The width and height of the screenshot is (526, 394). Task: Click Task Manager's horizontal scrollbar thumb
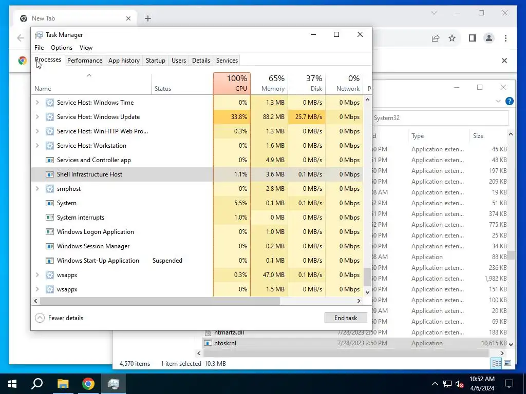tap(160, 301)
